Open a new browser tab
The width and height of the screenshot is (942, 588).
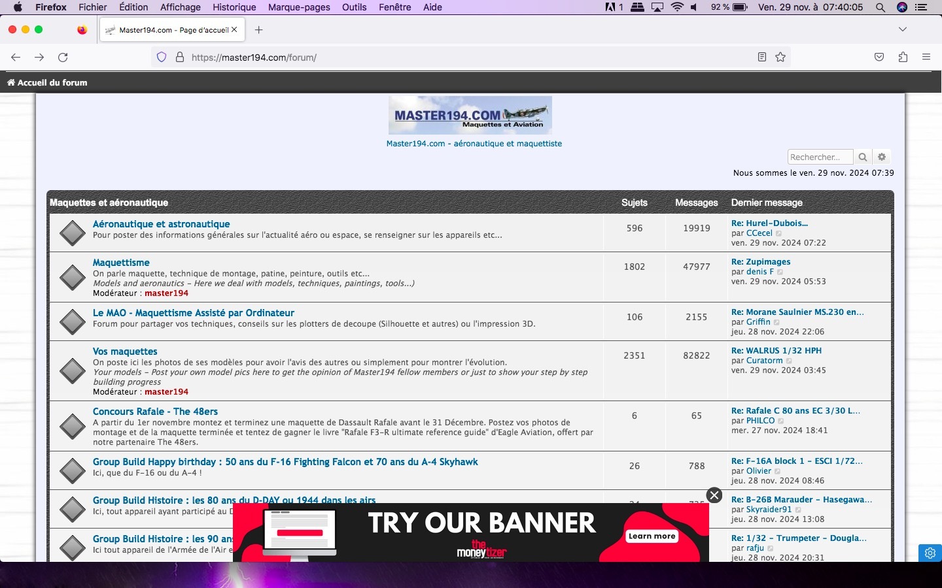pyautogui.click(x=259, y=30)
